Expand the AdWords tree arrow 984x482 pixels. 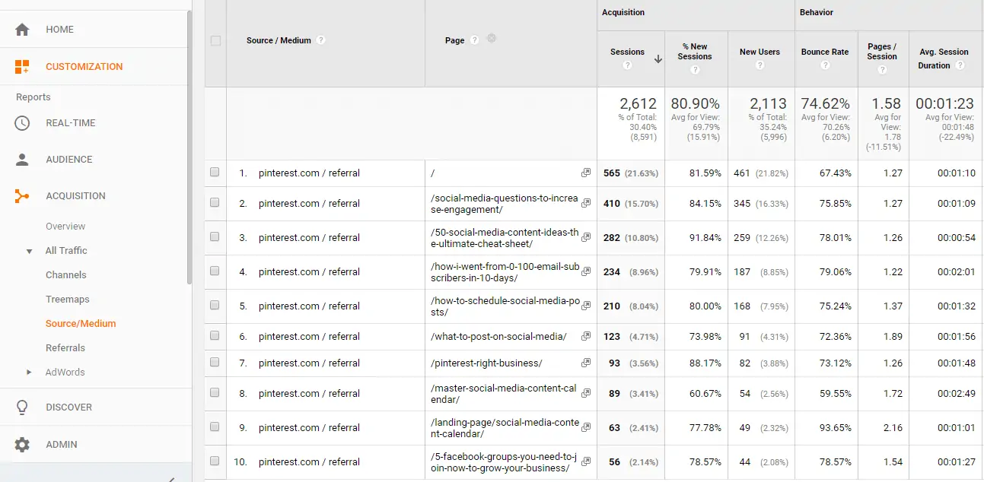point(30,373)
